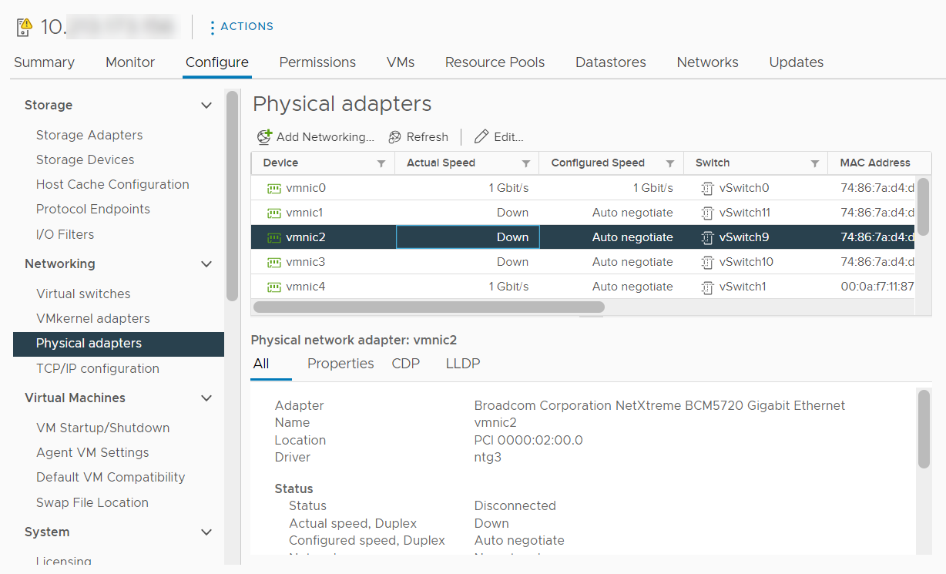
Task: Click the vmnic4 adapter icon
Action: pos(273,287)
